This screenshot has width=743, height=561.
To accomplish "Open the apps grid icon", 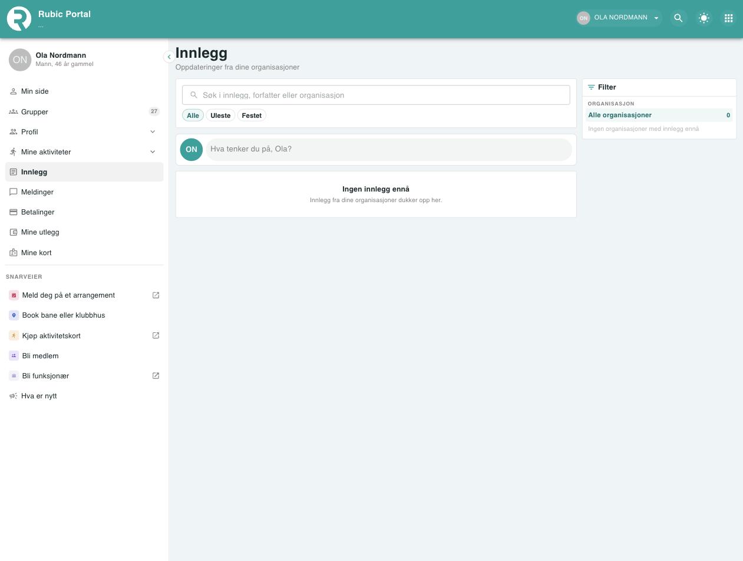I will click(729, 18).
